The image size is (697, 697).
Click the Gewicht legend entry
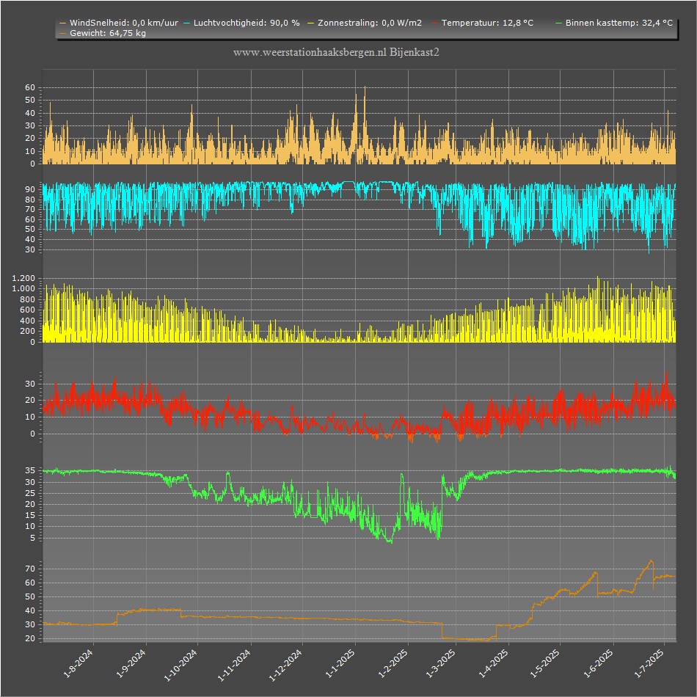(x=102, y=33)
